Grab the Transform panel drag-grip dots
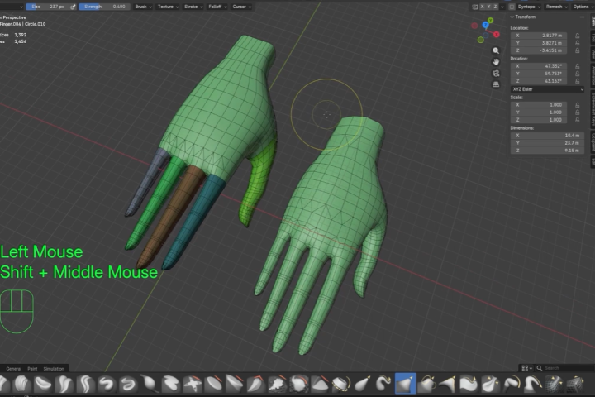The width and height of the screenshot is (595, 397). coord(582,17)
